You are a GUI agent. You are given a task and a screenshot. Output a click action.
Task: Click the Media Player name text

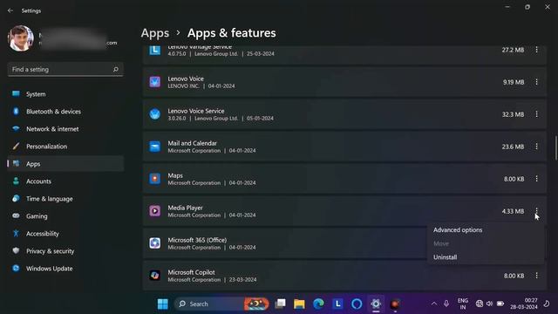click(185, 208)
